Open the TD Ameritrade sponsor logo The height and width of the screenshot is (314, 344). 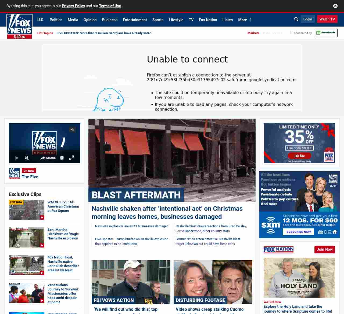(x=325, y=33)
